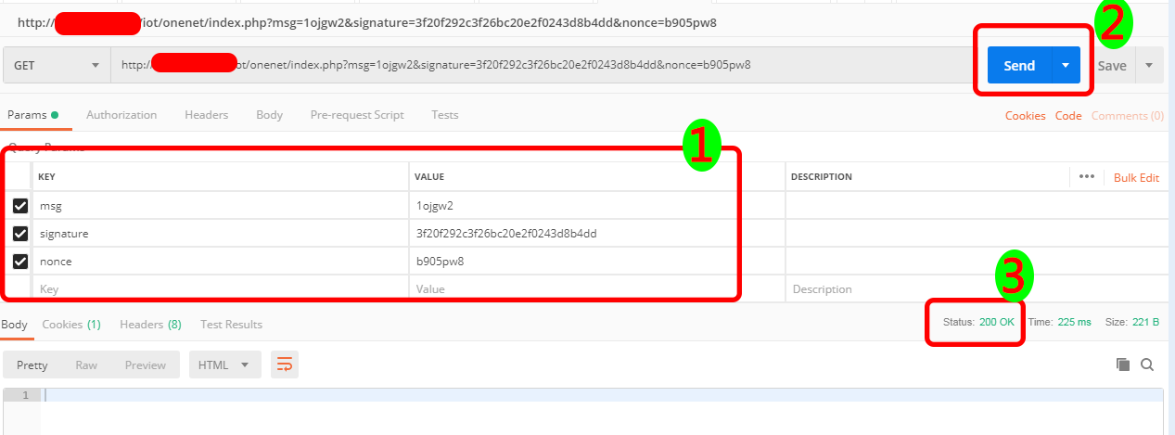Open the response Headers (8) tab
This screenshot has width=1175, height=435.
point(150,325)
